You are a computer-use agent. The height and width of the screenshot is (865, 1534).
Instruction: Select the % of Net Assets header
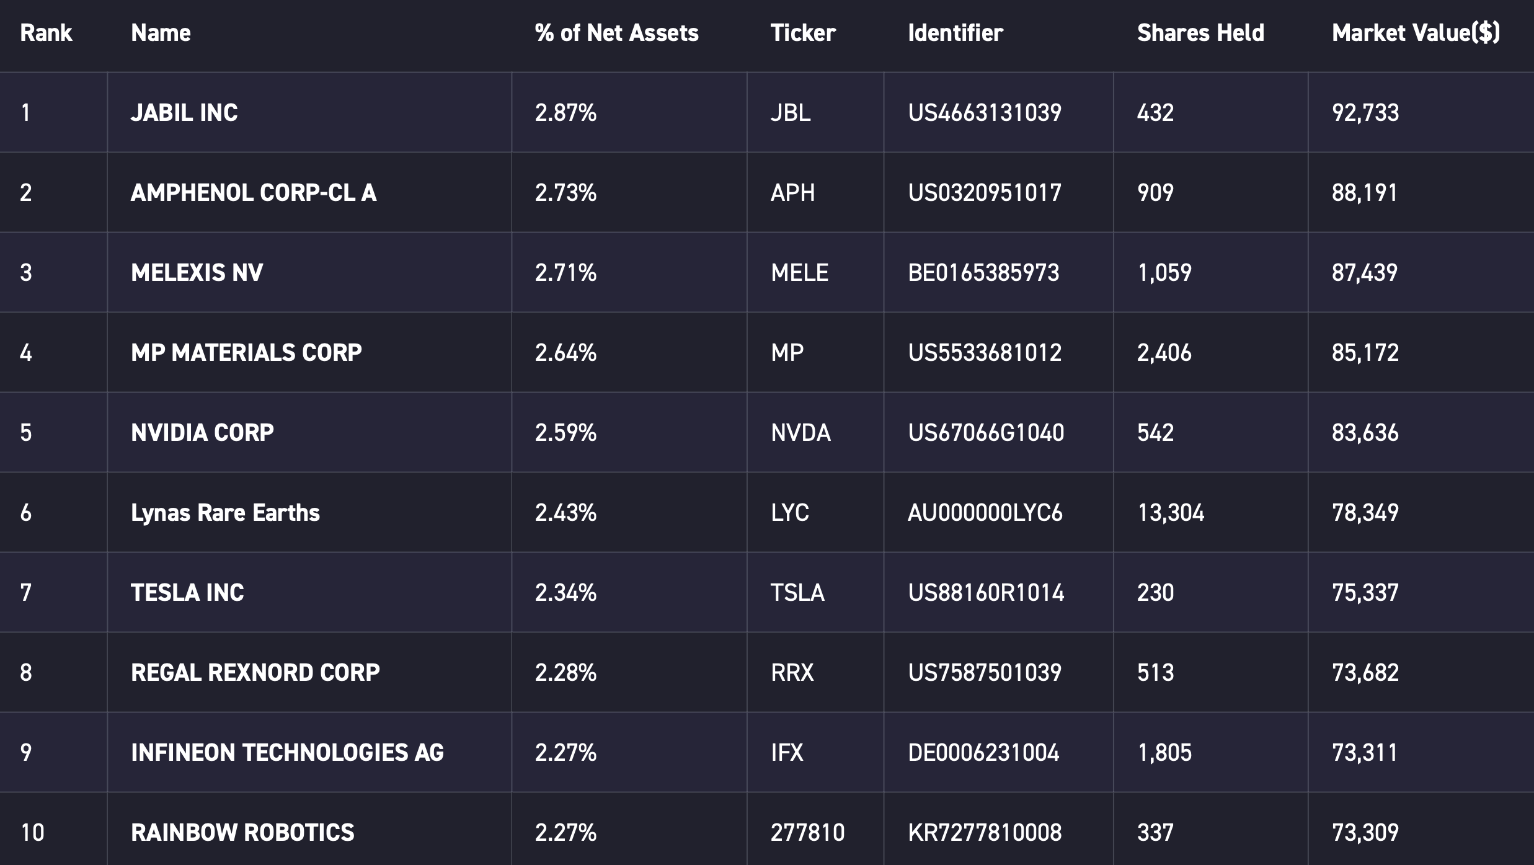point(616,33)
